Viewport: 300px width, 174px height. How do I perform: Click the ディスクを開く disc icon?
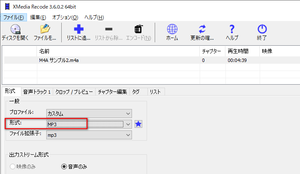point(15,29)
